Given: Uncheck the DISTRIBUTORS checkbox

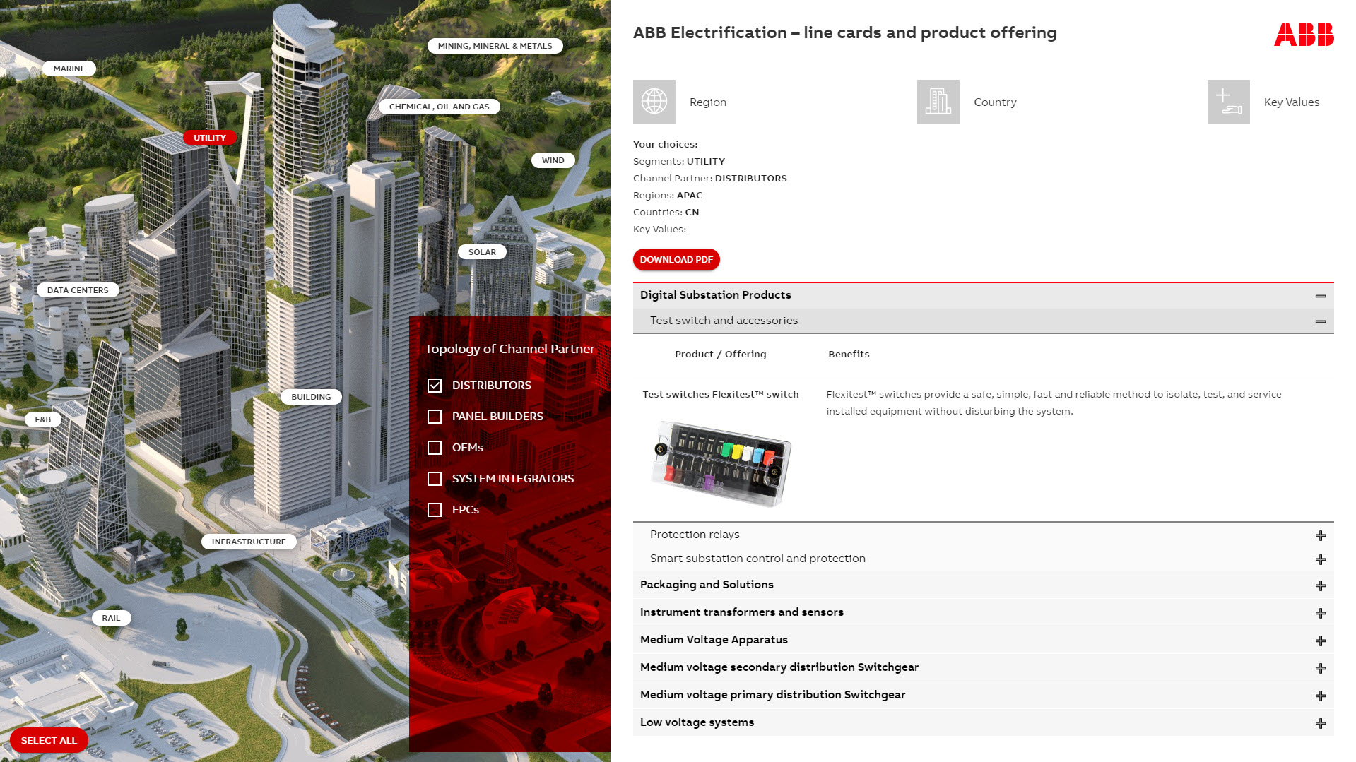Looking at the screenshot, I should pyautogui.click(x=435, y=386).
